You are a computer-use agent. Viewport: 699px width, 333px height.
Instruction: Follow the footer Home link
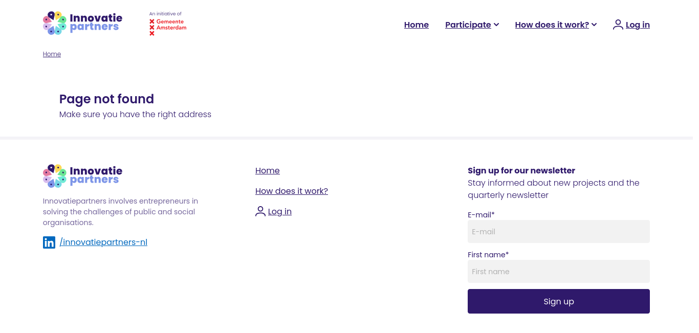(x=268, y=170)
